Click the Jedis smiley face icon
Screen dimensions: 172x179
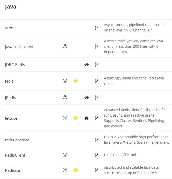tap(65, 81)
